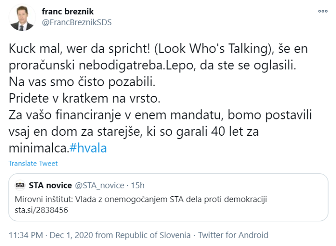
Task: Click franc breznik's profile avatar
Action: 21,18
